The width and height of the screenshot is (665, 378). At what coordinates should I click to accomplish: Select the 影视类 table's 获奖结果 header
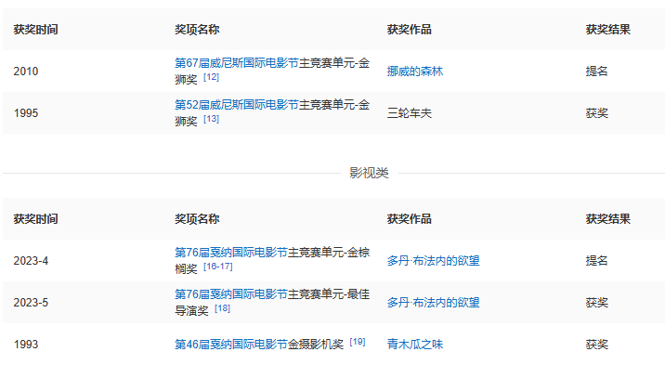point(608,219)
